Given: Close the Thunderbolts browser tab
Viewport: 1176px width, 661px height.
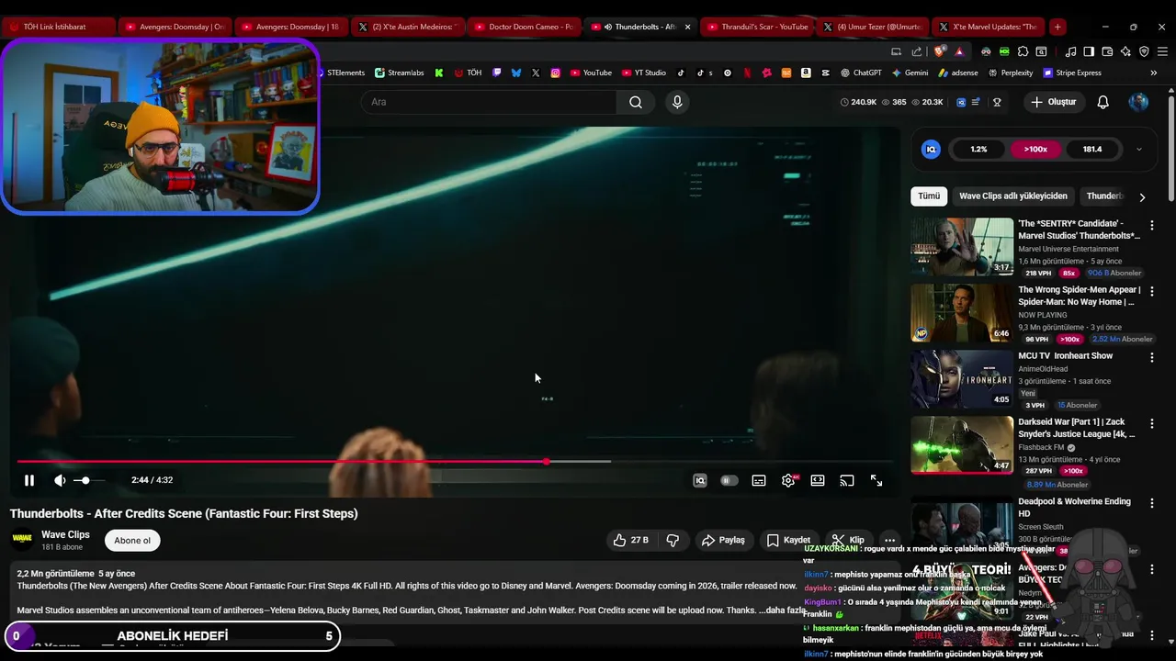Looking at the screenshot, I should coord(687,27).
